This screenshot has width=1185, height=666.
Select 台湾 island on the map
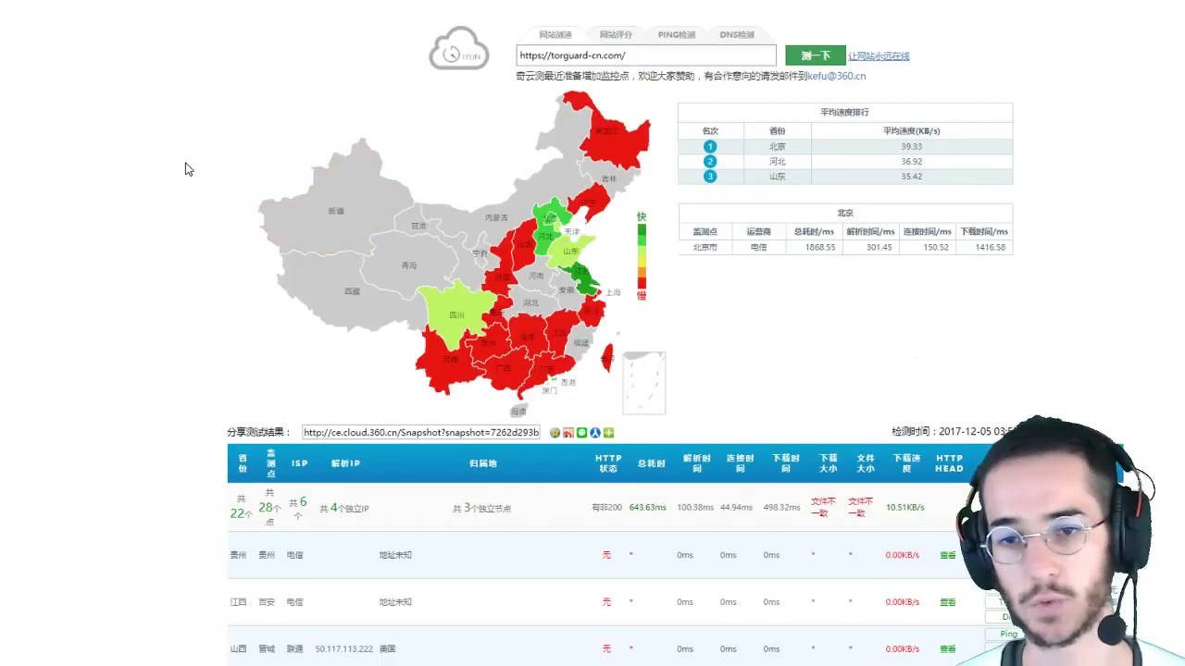607,358
